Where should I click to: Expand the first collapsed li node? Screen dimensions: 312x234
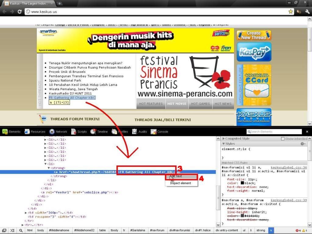45,140
